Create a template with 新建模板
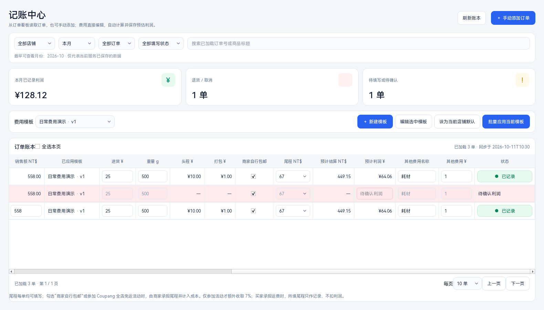Screen dimensions: 544x310 pos(375,122)
